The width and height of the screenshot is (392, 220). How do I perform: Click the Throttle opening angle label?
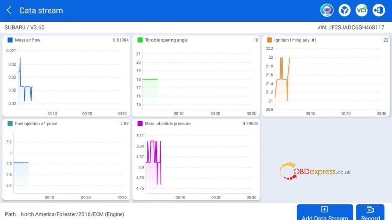(166, 40)
